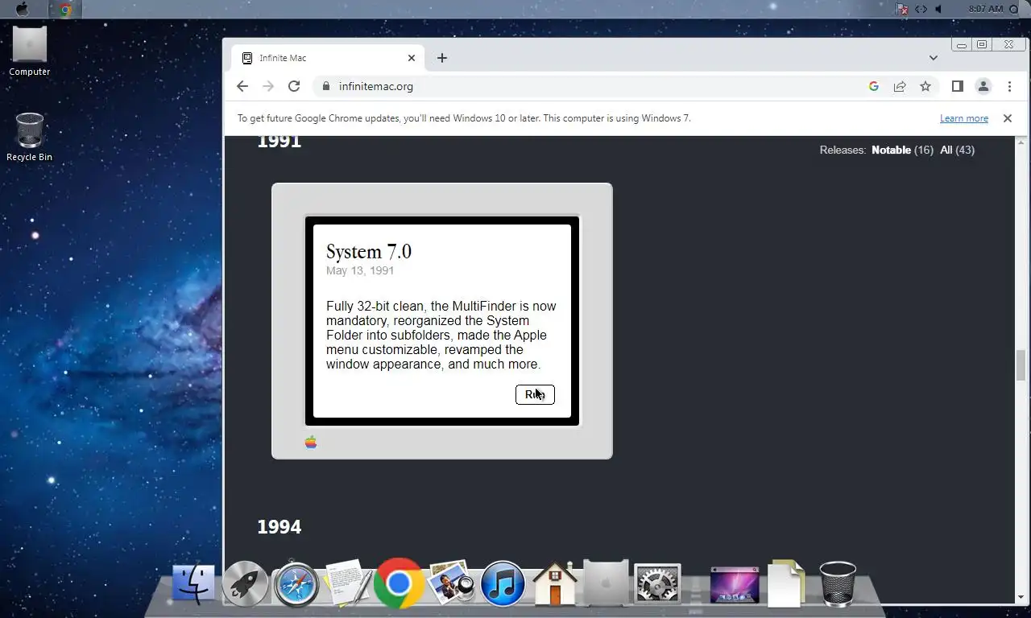
Task: Open Chrome profile avatar
Action: (983, 86)
